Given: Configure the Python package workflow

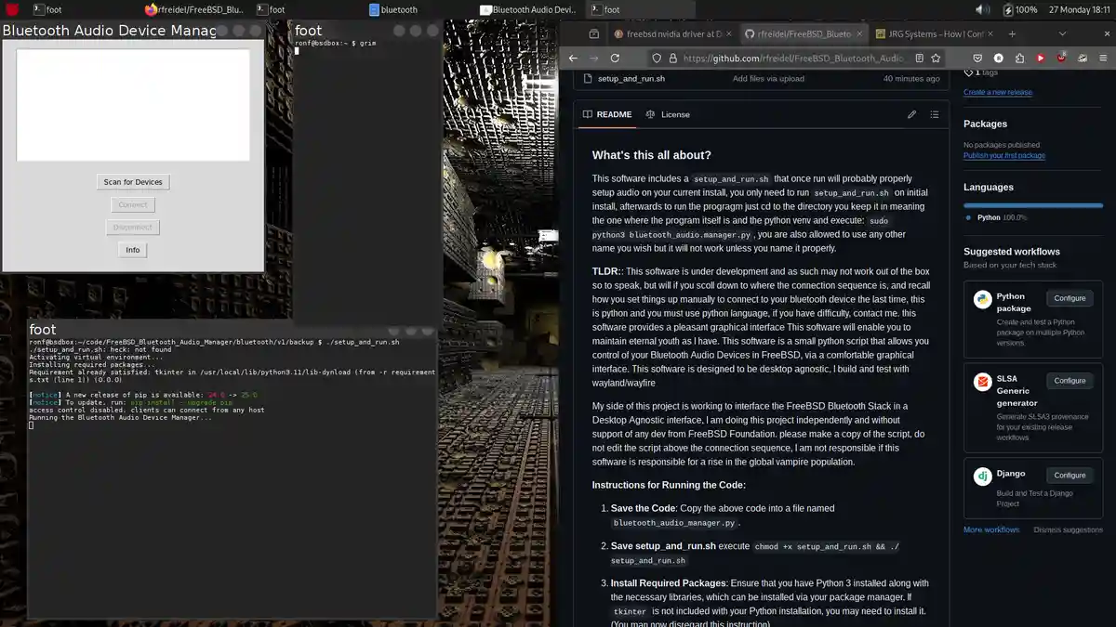Looking at the screenshot, I should [1069, 298].
